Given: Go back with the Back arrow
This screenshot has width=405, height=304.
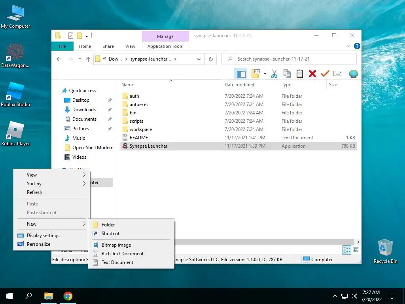Looking at the screenshot, I should (59, 59).
